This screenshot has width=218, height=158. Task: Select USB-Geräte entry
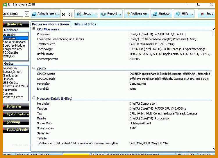[10, 83]
